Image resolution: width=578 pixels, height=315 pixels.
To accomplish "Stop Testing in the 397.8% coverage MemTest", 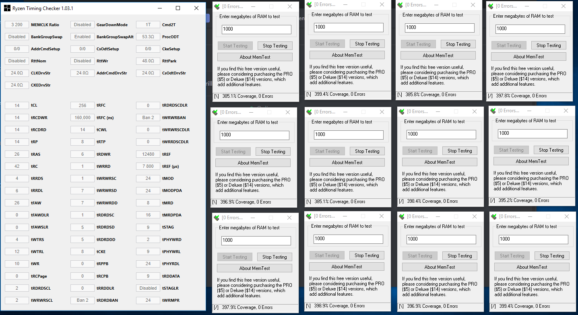I will (x=549, y=45).
